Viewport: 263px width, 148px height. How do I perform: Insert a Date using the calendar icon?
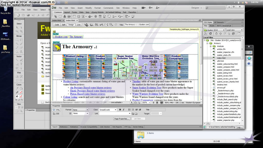(x=100, y=16)
